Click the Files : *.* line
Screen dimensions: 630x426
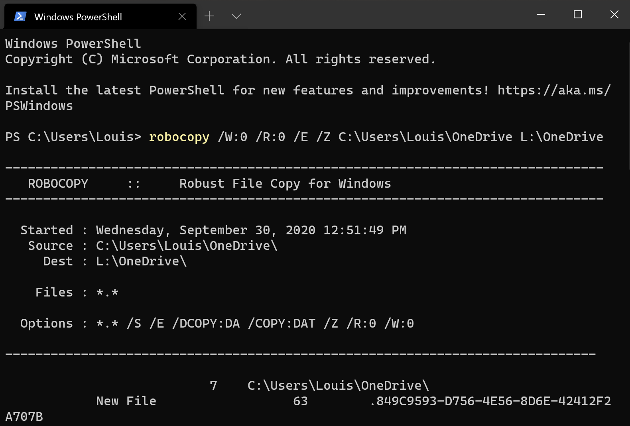tap(77, 293)
